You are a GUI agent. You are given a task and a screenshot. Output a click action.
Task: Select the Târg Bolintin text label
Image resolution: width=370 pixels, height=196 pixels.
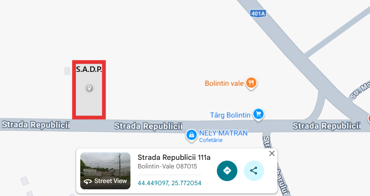230,115
